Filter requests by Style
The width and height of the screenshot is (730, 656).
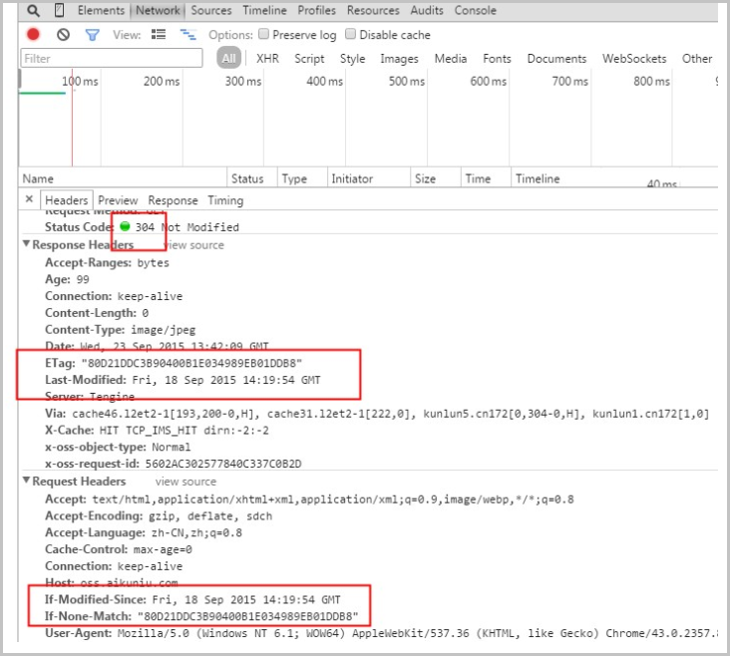[x=352, y=59]
